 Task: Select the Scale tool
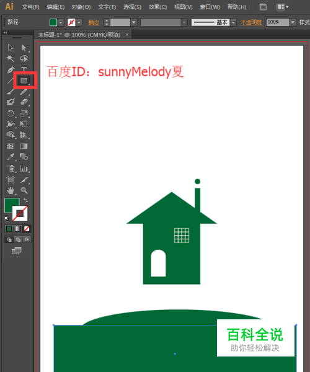coord(24,113)
